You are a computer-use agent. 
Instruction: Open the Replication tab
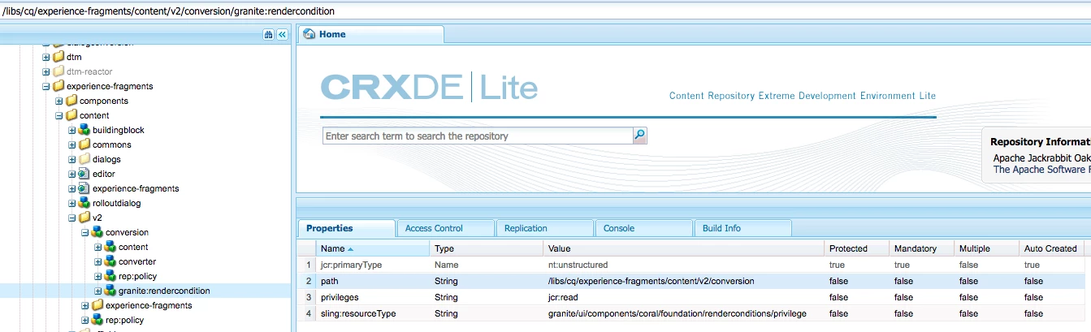pyautogui.click(x=544, y=228)
